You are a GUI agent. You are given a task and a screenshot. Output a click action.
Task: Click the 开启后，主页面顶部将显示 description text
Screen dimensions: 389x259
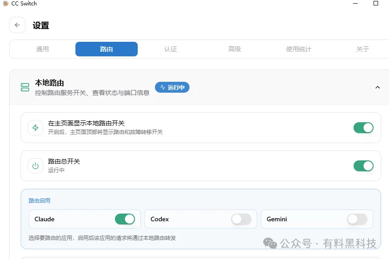(x=105, y=132)
